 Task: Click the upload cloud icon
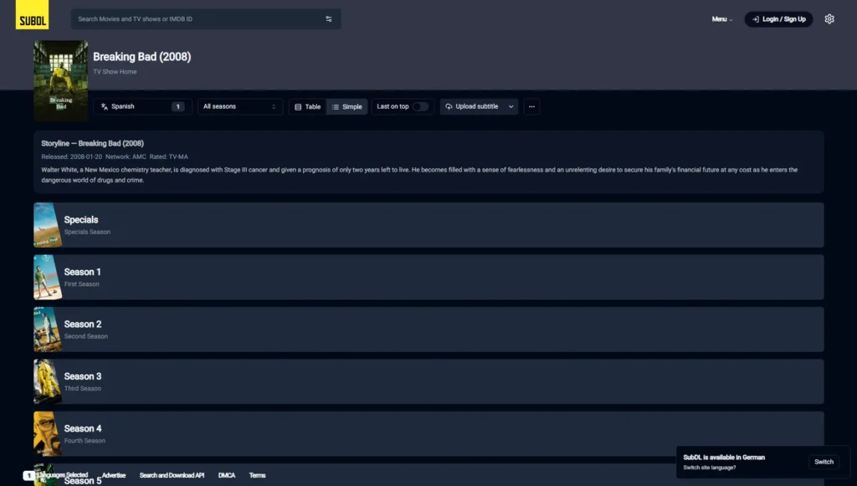(x=449, y=106)
